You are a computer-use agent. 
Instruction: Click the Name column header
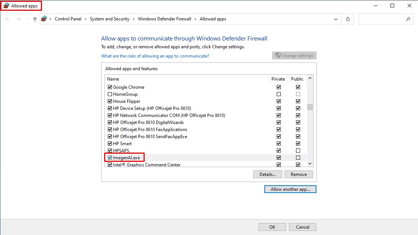(x=113, y=79)
